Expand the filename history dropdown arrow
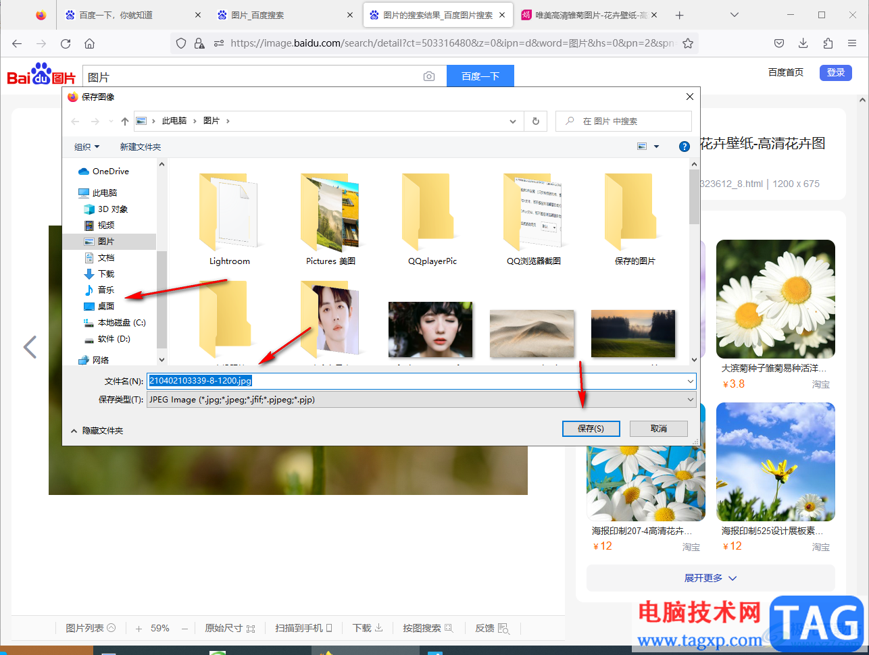Viewport: 869px width, 655px height. click(x=690, y=382)
